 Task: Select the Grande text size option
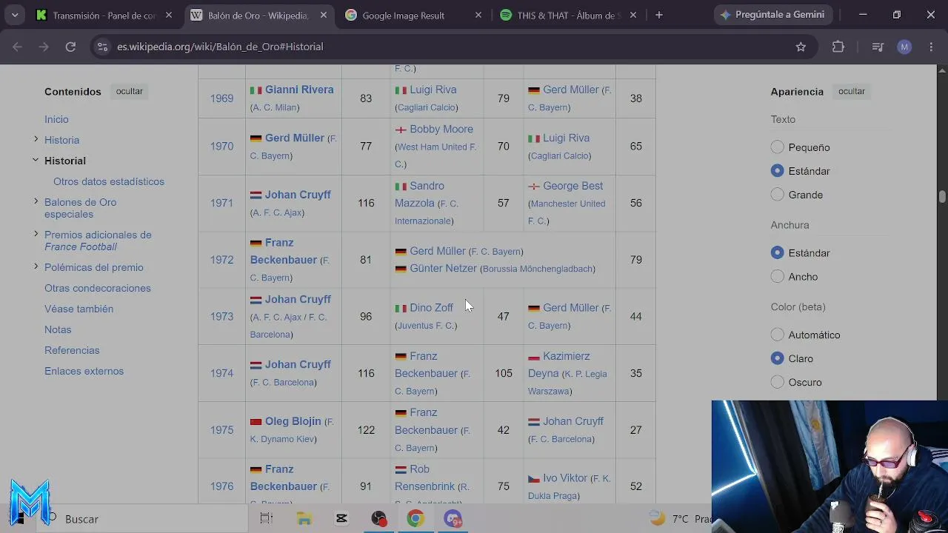point(777,195)
